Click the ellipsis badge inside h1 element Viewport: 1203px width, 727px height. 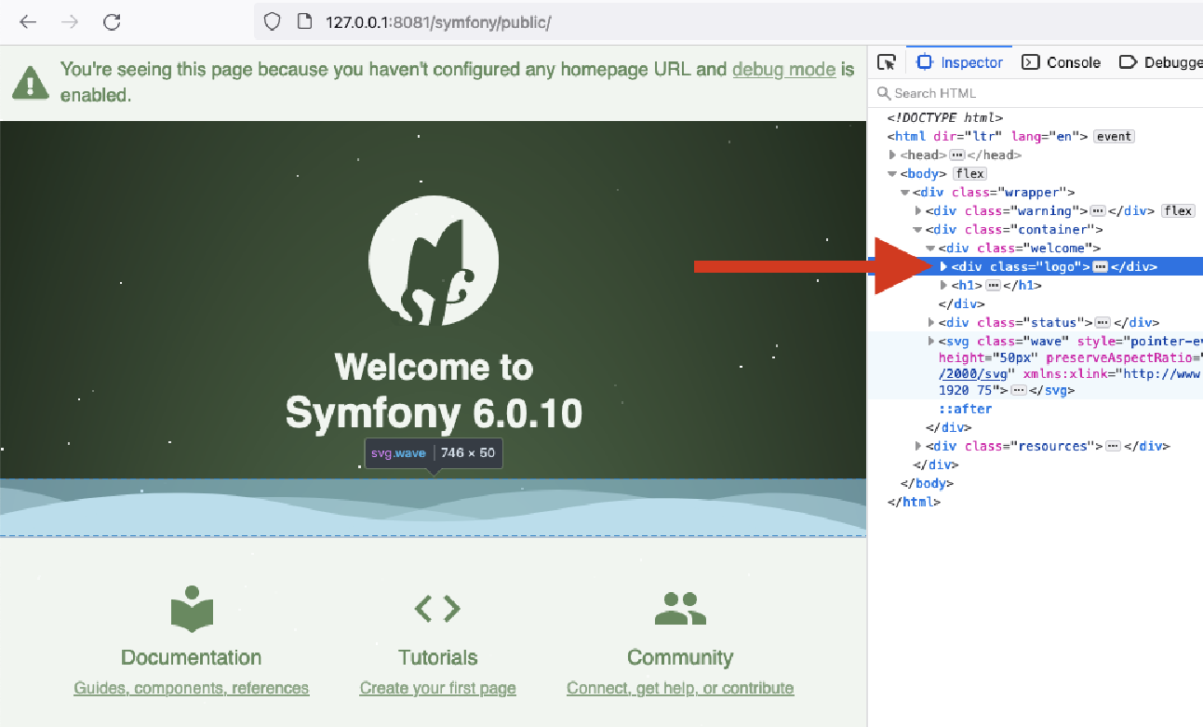(993, 286)
